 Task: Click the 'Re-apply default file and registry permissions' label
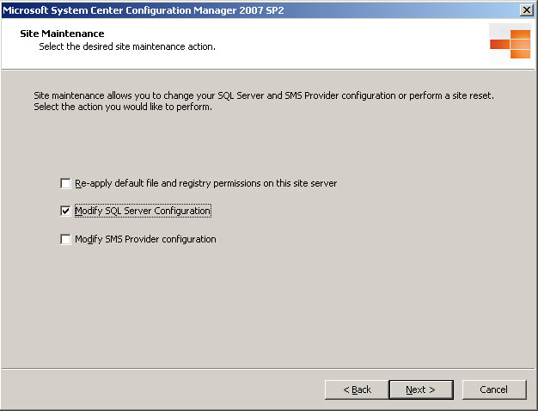coord(206,183)
